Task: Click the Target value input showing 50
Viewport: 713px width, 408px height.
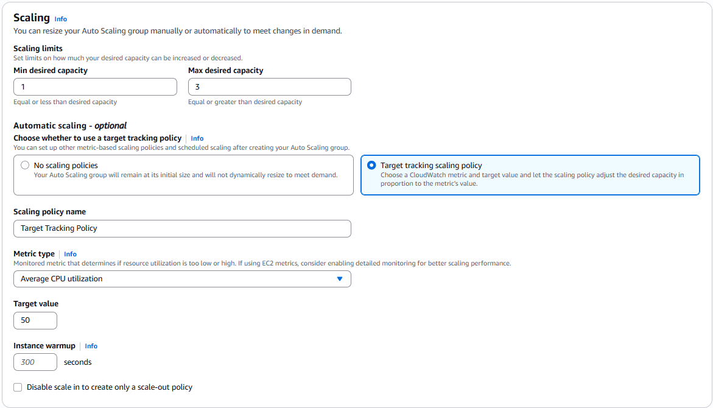Action: point(35,320)
